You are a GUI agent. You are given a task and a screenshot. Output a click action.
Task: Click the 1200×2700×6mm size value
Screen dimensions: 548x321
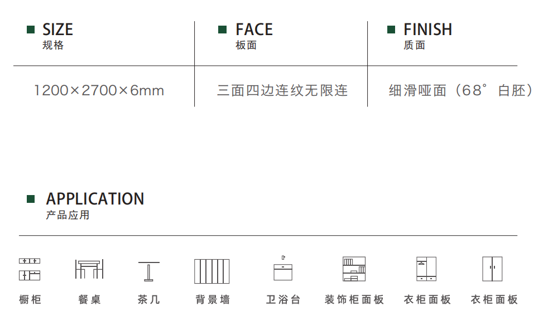click(99, 90)
